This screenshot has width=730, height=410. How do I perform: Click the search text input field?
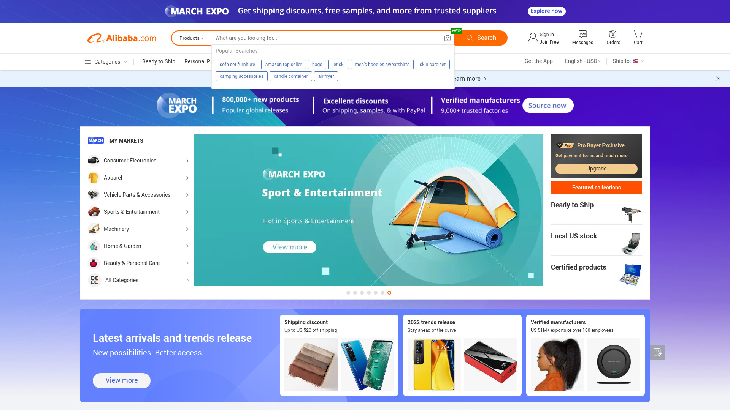tap(327, 38)
